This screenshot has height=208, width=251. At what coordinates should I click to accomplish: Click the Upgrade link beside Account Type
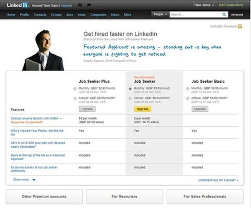(x=67, y=6)
